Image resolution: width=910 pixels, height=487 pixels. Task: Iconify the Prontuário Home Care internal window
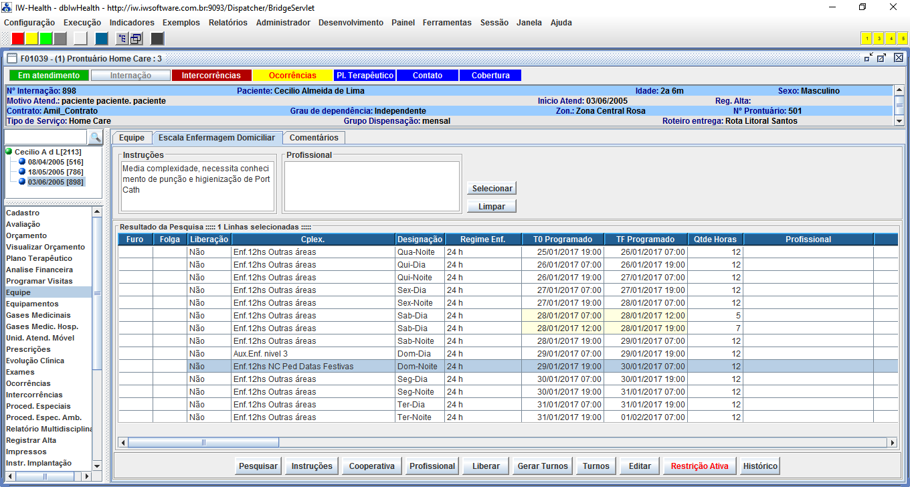869,58
